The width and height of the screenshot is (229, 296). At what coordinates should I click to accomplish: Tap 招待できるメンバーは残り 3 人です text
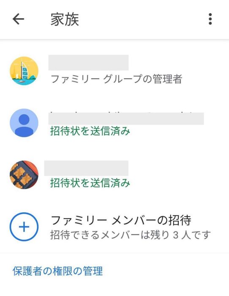coord(131,235)
